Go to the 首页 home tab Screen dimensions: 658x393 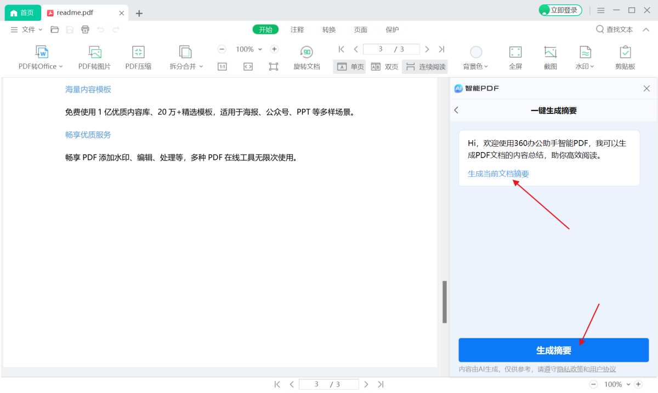22,12
